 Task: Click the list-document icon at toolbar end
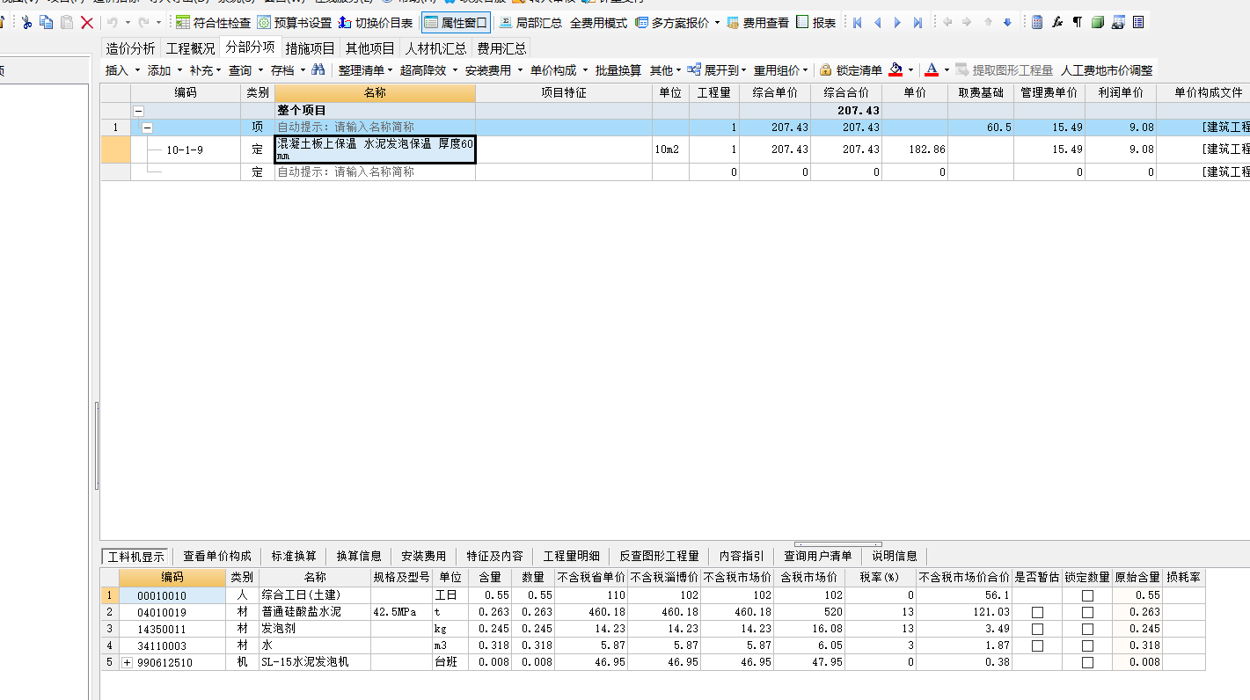(x=1138, y=23)
